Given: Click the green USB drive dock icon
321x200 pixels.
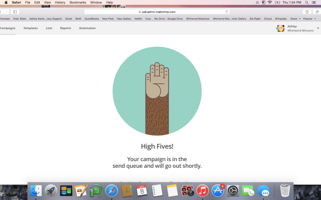Looking at the screenshot, I should click(96, 191).
